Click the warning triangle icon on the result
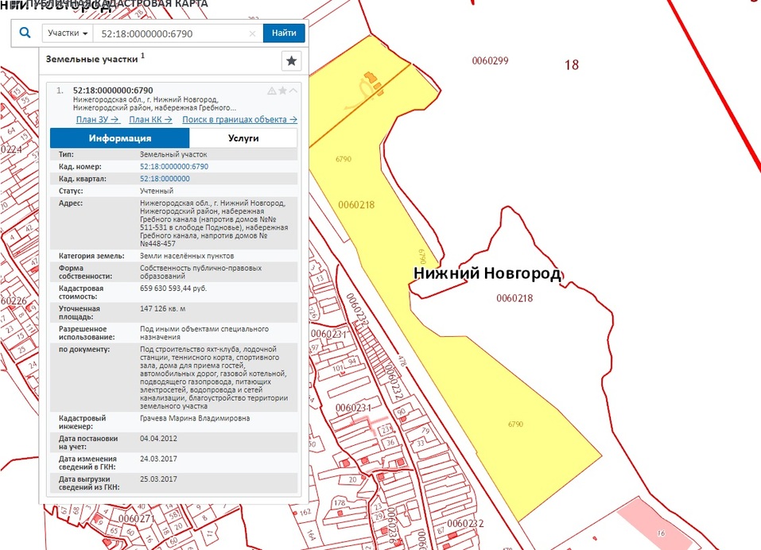 [x=272, y=91]
